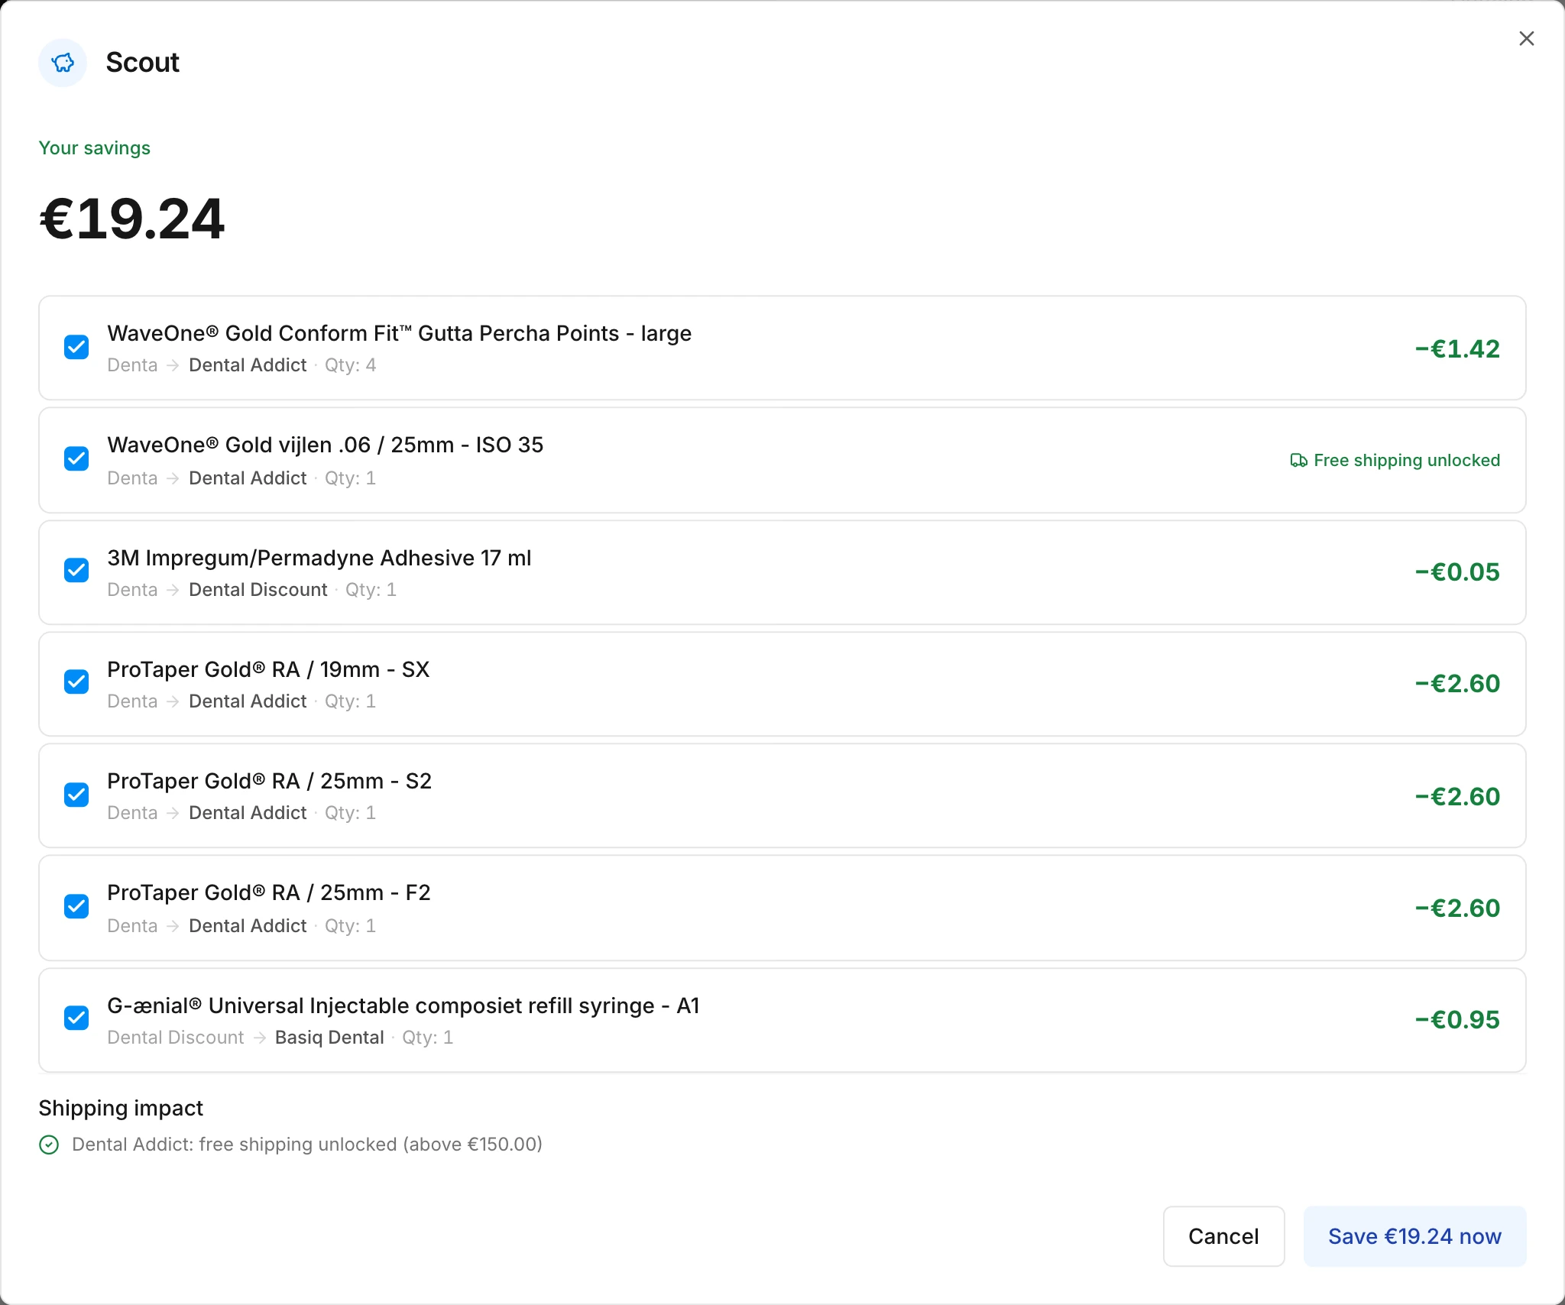Click Qty: 4 in Gutta Percha row

click(350, 365)
